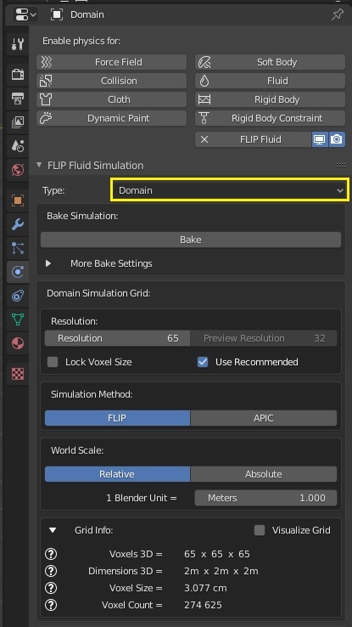Switch to Render properties tab icon
This screenshot has width=352, height=627.
coord(18,75)
